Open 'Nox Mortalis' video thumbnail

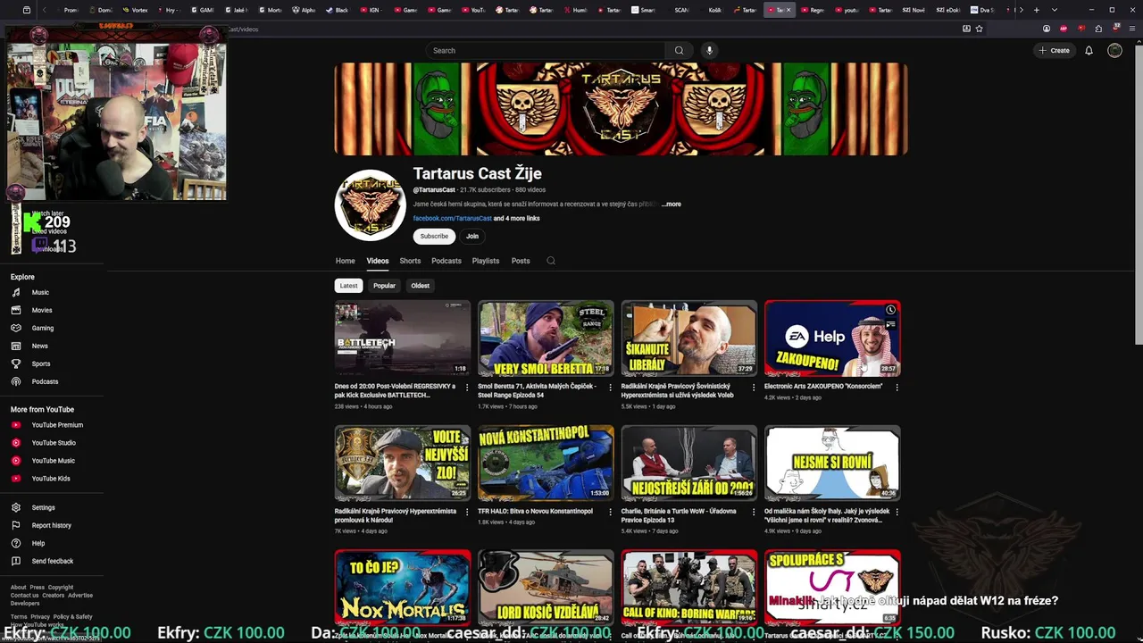click(x=403, y=588)
